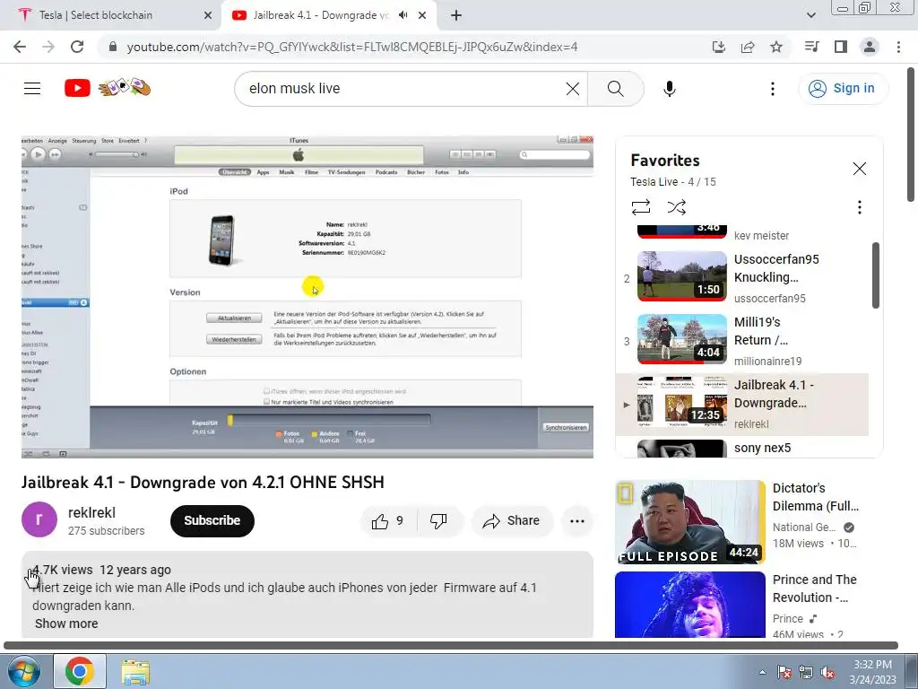Screen dimensions: 918x689
Task: Play Ussoccerfan95 Knuckling video from playlist
Action: 742,278
